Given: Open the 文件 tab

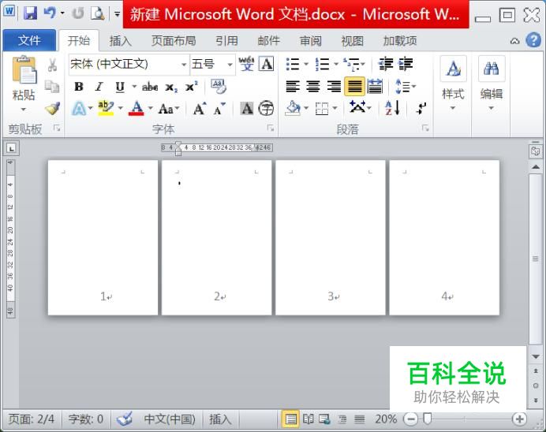Looking at the screenshot, I should [x=29, y=40].
